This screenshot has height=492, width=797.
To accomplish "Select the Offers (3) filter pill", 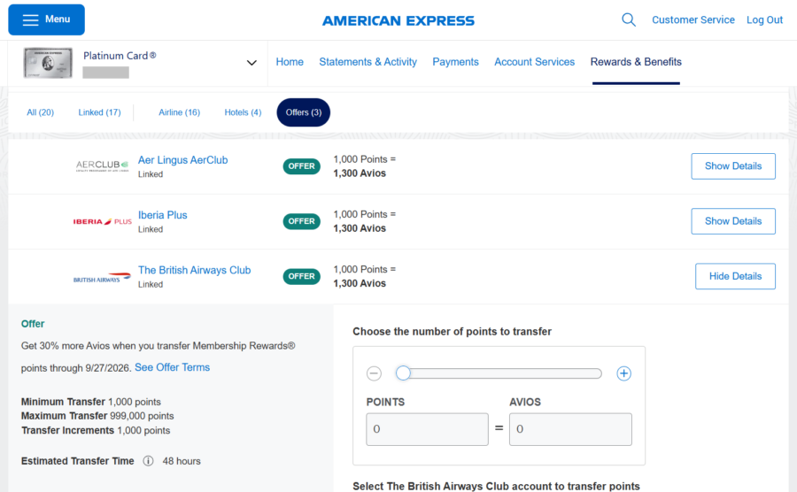I will pos(303,112).
